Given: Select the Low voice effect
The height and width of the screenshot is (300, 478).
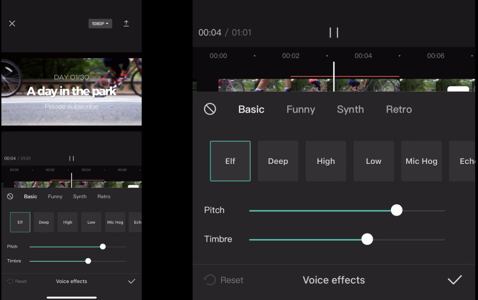Looking at the screenshot, I should [x=373, y=161].
